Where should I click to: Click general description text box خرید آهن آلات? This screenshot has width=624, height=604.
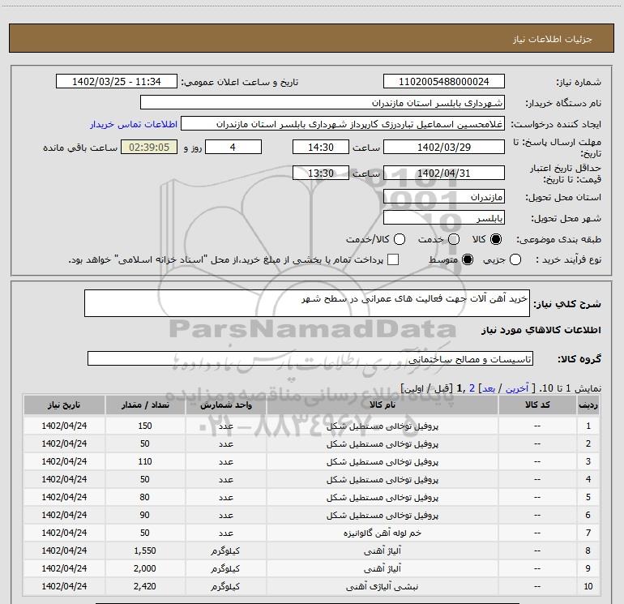click(x=307, y=303)
